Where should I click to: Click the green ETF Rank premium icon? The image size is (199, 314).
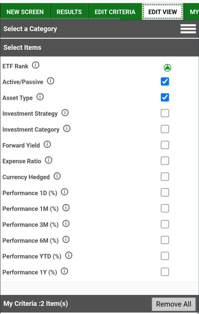click(167, 67)
